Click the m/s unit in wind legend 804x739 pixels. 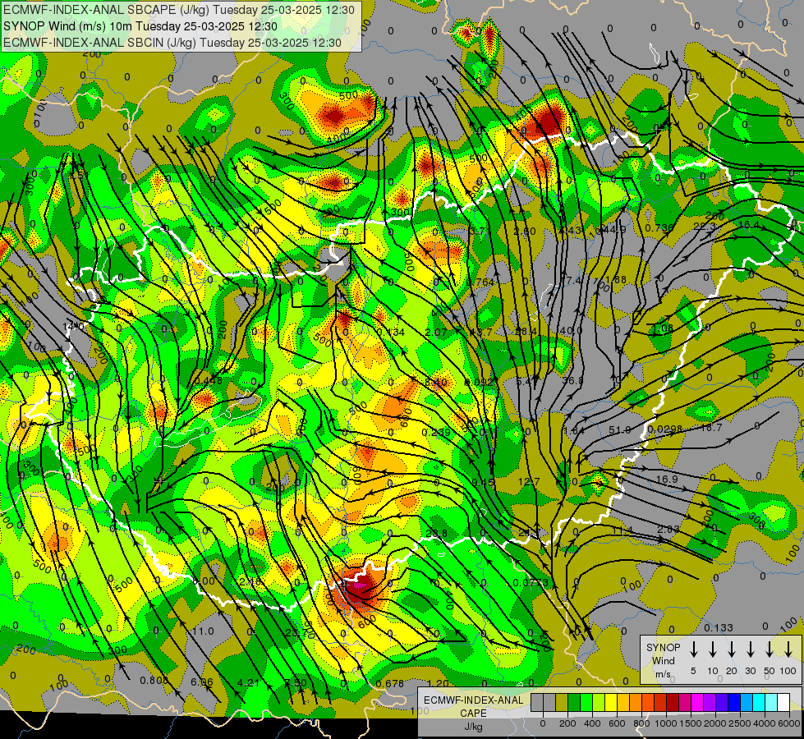coord(663,674)
